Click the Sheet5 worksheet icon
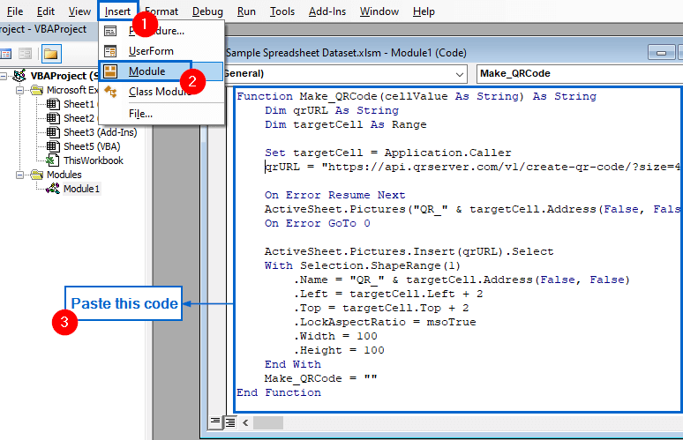This screenshot has height=440, width=683. point(53,146)
